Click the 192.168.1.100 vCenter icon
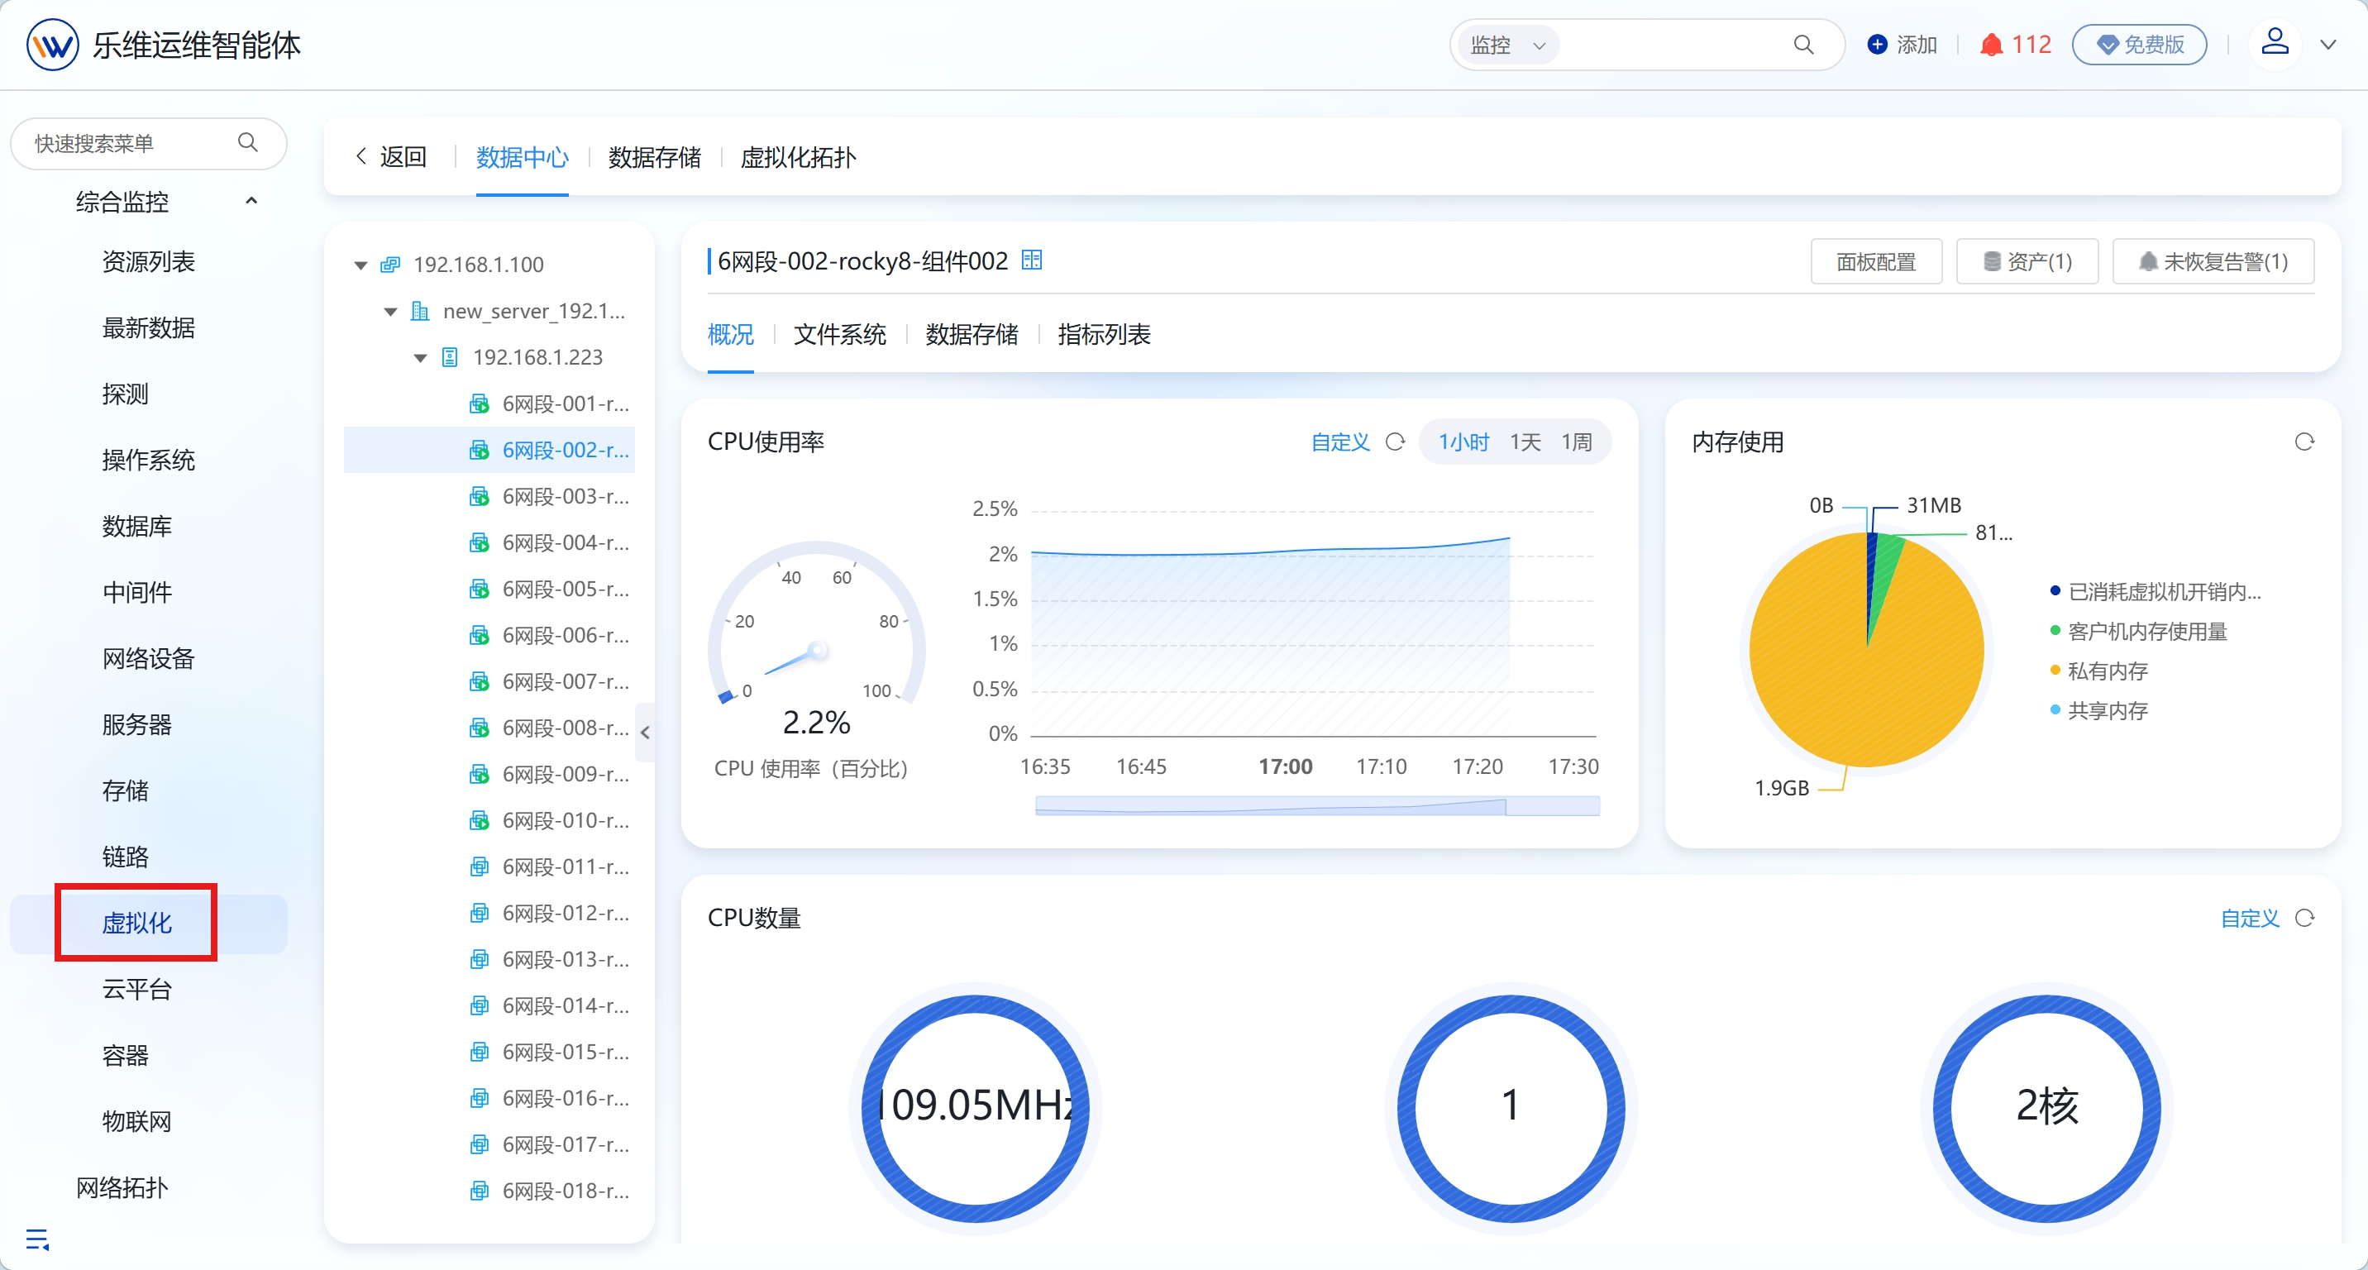The image size is (2368, 1270). [x=389, y=265]
